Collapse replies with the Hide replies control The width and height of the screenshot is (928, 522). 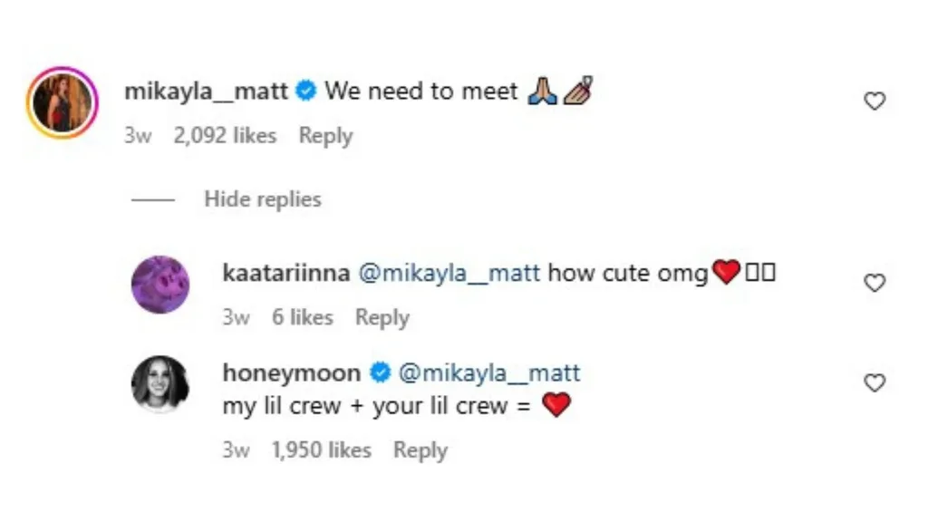263,198
